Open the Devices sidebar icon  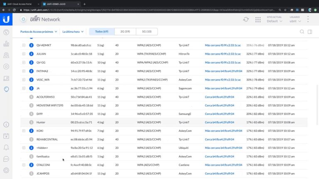[x=6, y=67]
